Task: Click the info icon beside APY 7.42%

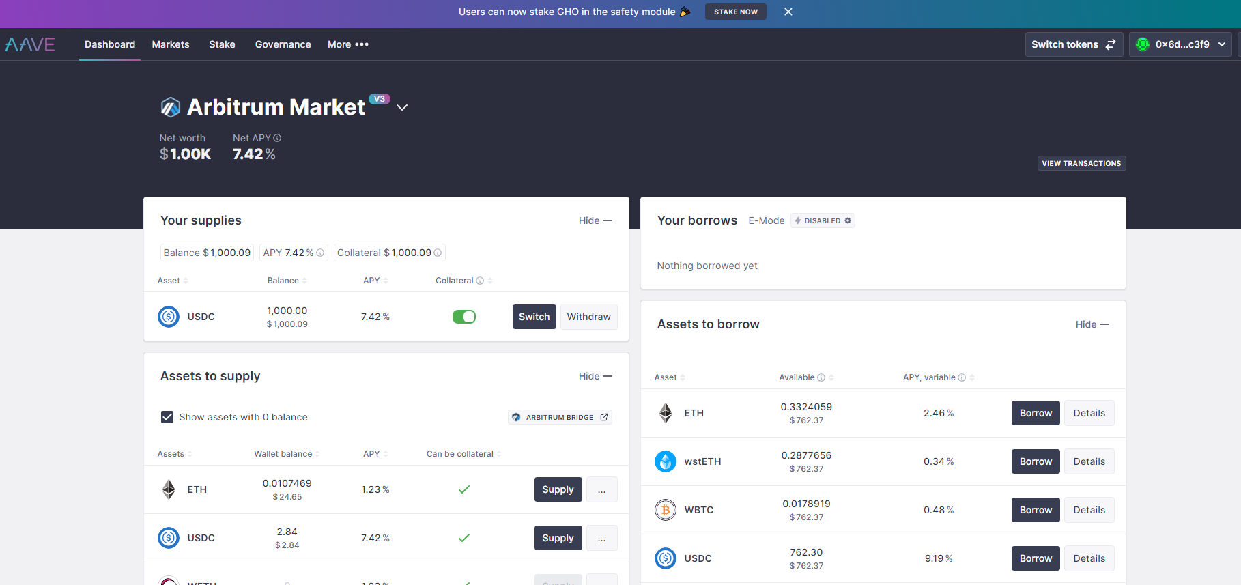Action: 320,253
